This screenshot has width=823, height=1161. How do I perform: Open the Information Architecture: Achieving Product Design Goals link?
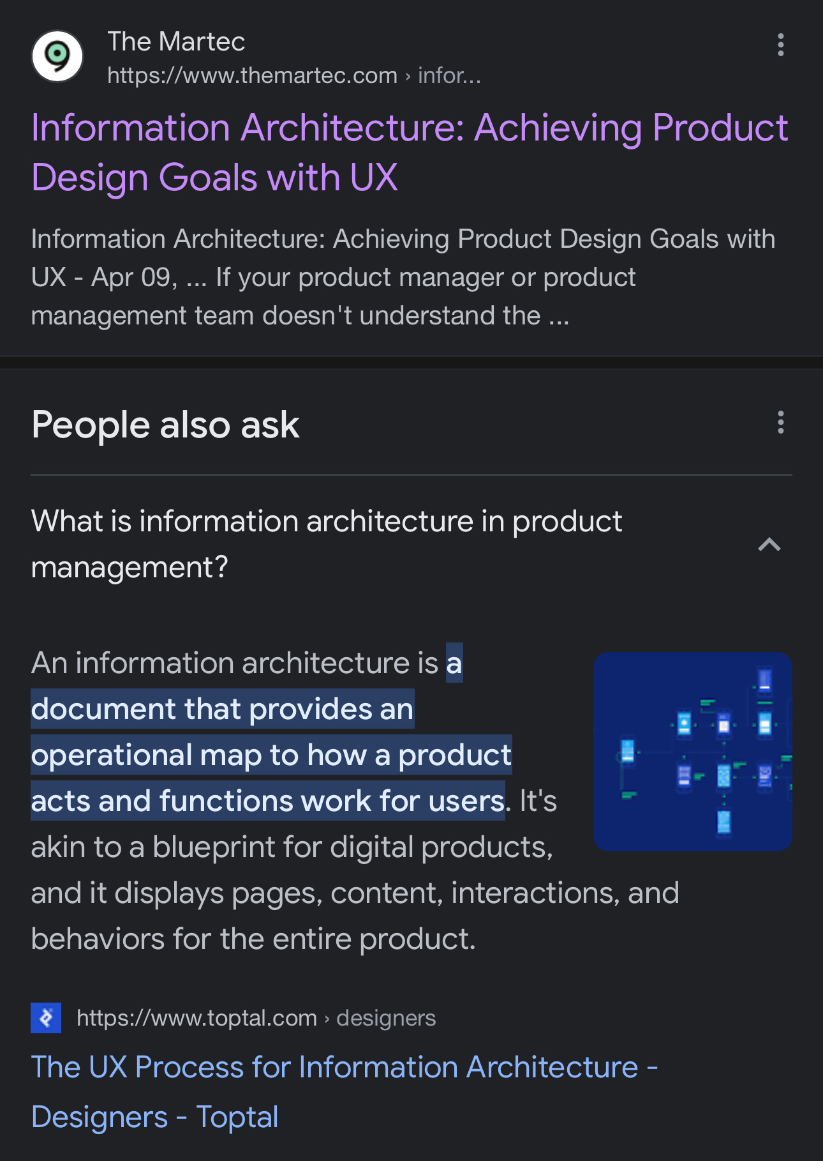[410, 152]
